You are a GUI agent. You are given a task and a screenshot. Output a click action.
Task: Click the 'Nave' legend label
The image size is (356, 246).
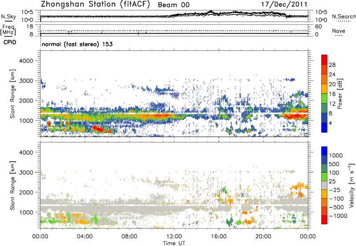point(339,31)
